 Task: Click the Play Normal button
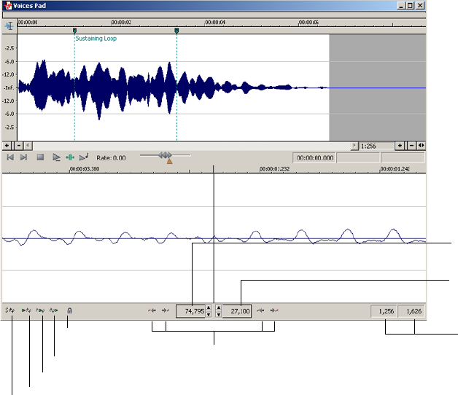[x=56, y=157]
